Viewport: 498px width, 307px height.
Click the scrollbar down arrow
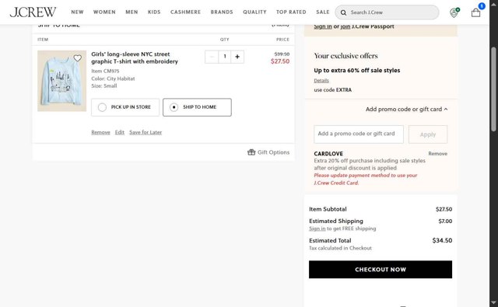(493, 302)
